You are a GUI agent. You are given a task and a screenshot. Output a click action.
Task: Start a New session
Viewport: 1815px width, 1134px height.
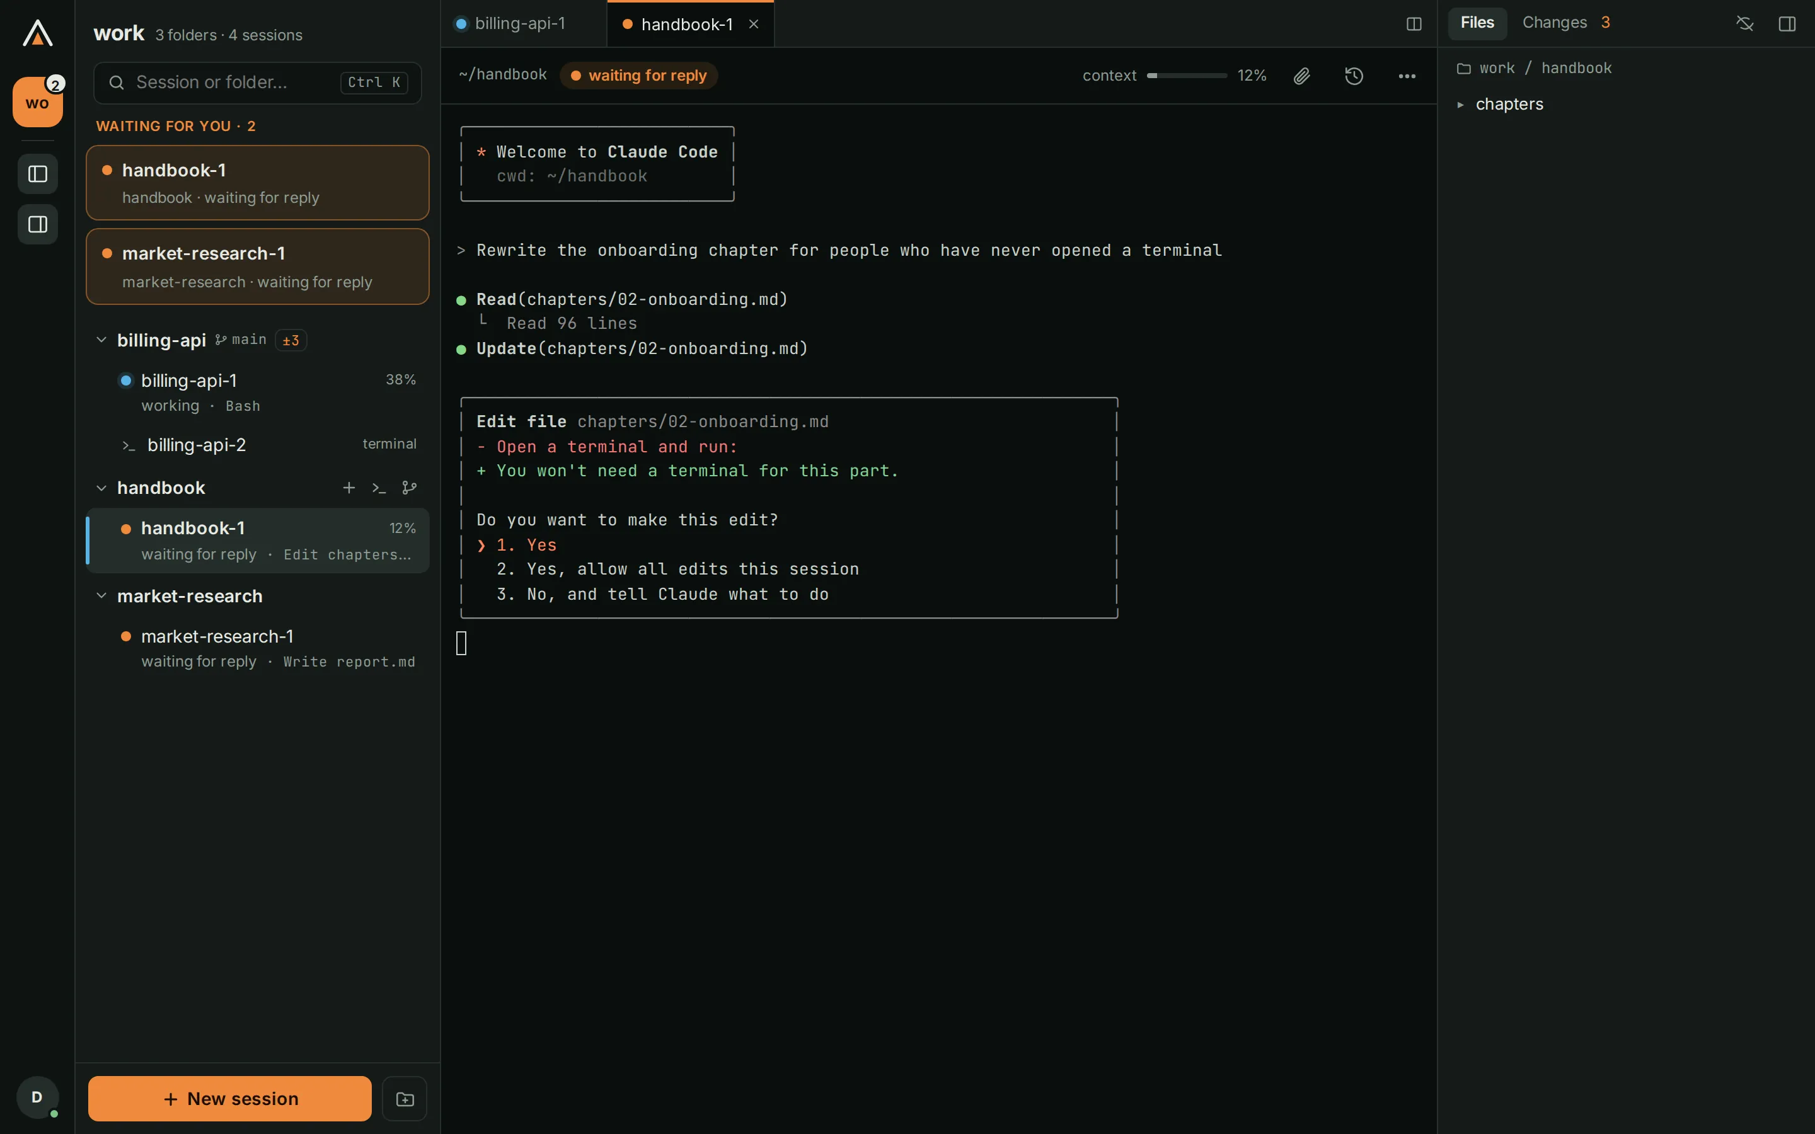click(x=229, y=1099)
